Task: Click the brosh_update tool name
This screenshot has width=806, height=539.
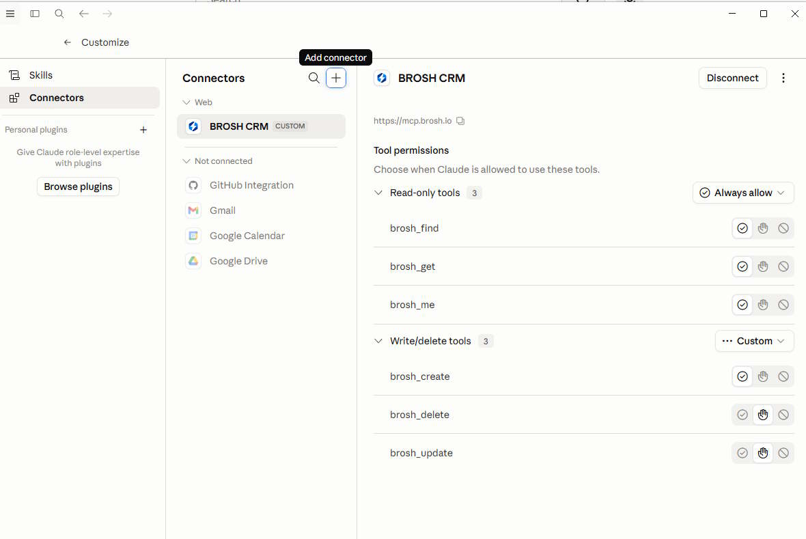Action: tap(421, 453)
